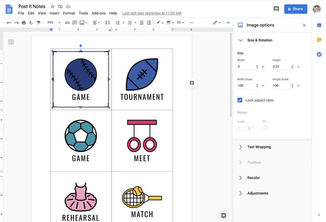Open the Add-ons menu
The image size is (326, 222).
pos(98,13)
